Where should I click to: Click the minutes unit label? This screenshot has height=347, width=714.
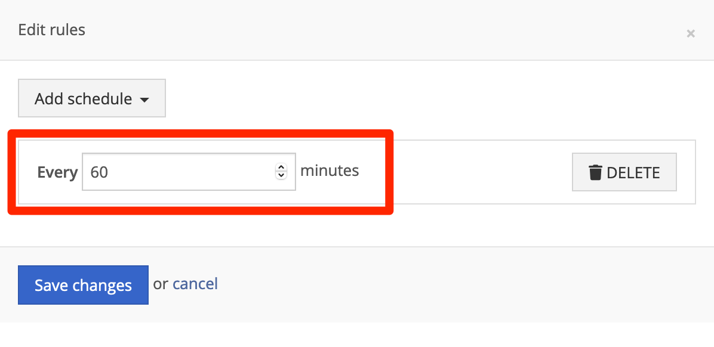coord(330,171)
